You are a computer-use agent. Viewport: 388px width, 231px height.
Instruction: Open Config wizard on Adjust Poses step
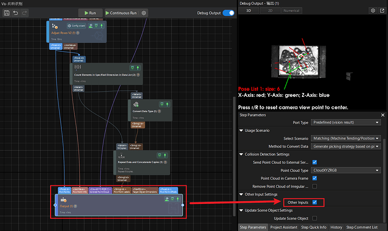76,25
